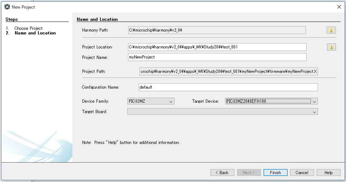Click the disabled Next button
This screenshot has width=346, height=182.
(x=249, y=173)
